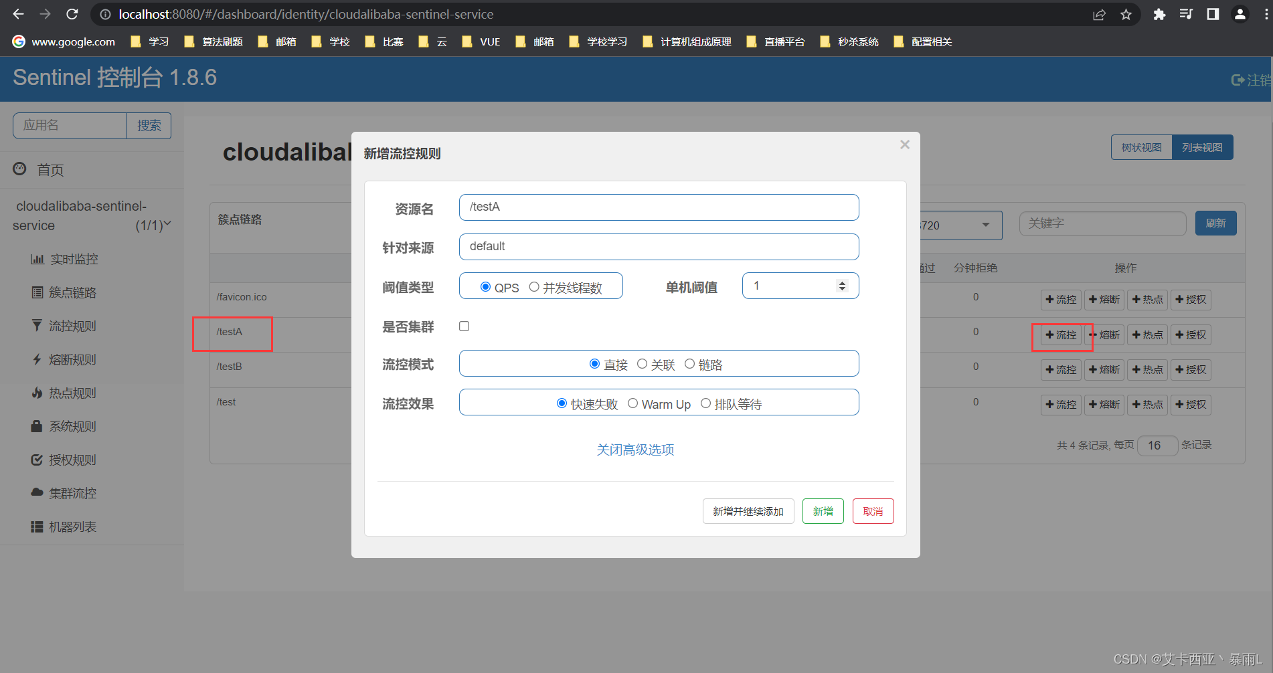The height and width of the screenshot is (673, 1273).
Task: Open 簇点链路 in the sidebar menu
Action: (72, 292)
